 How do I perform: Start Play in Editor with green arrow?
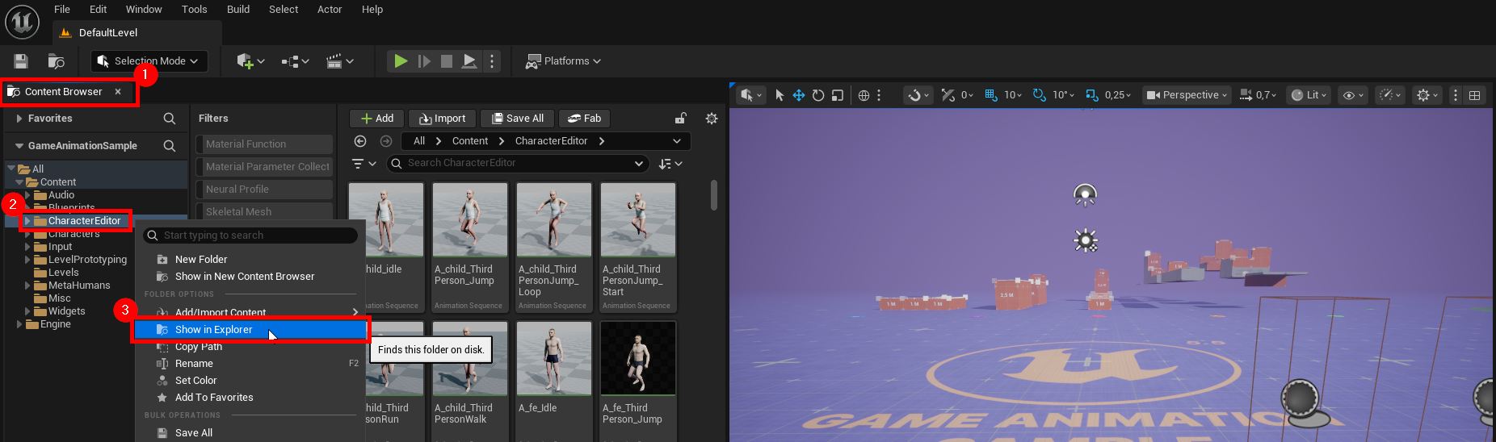point(400,61)
